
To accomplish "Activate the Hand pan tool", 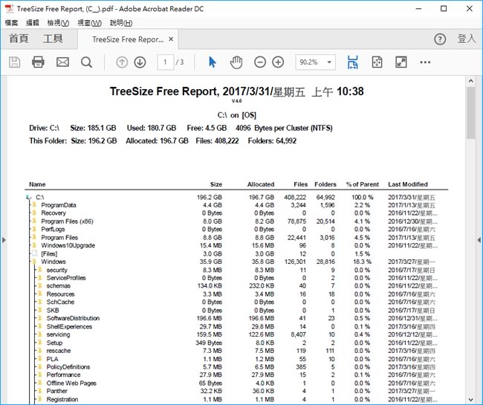I will [x=236, y=62].
